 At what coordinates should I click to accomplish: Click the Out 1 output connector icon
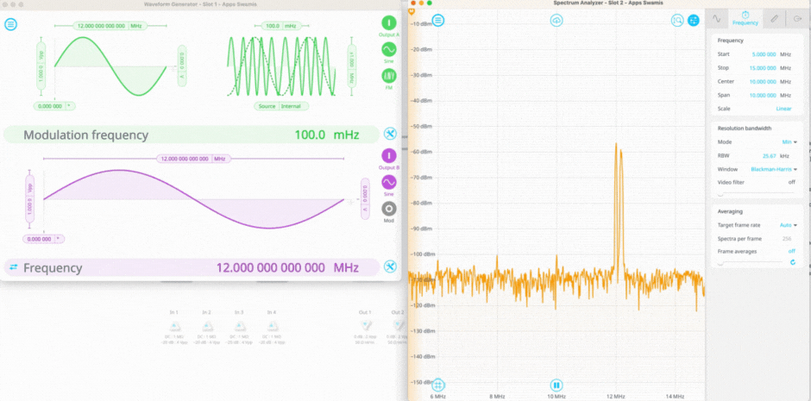coord(366,326)
